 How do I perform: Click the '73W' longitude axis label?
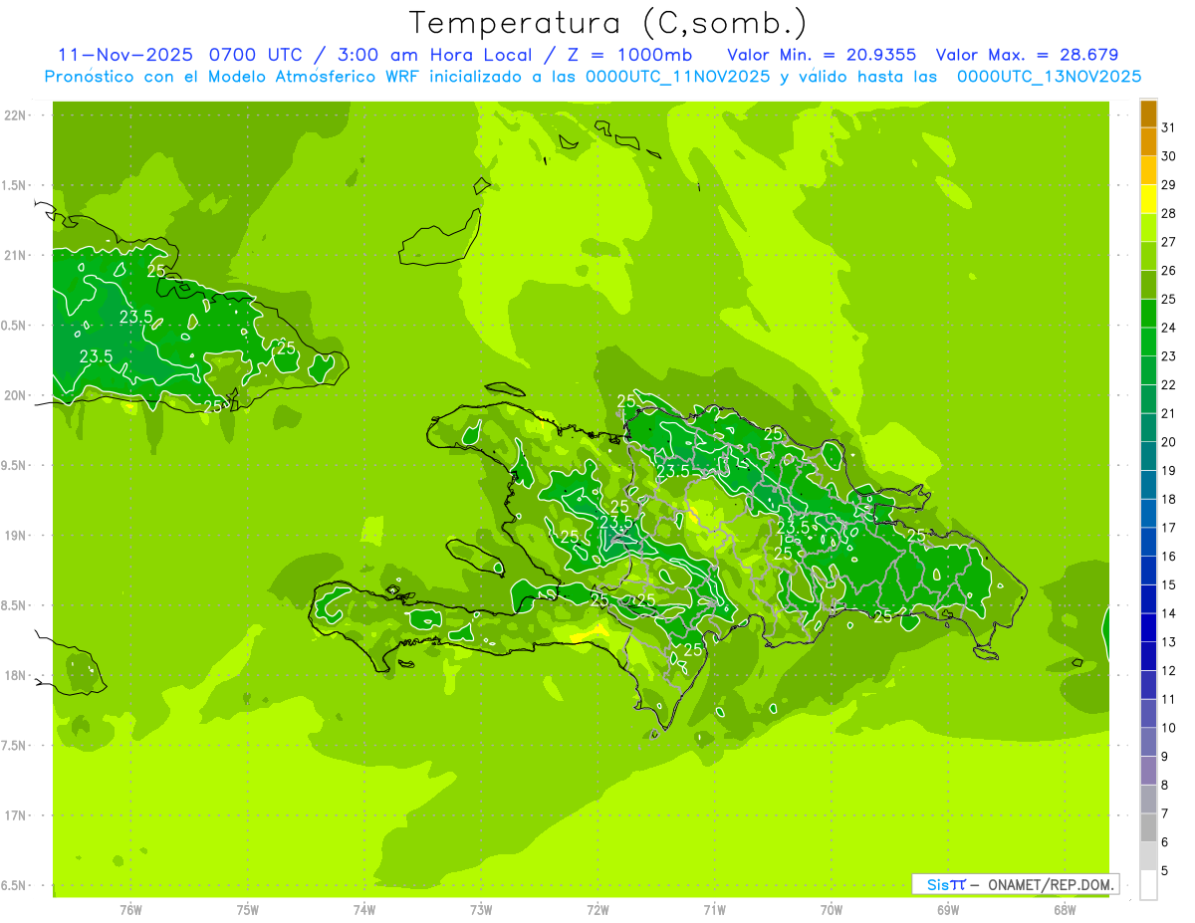pos(481,911)
